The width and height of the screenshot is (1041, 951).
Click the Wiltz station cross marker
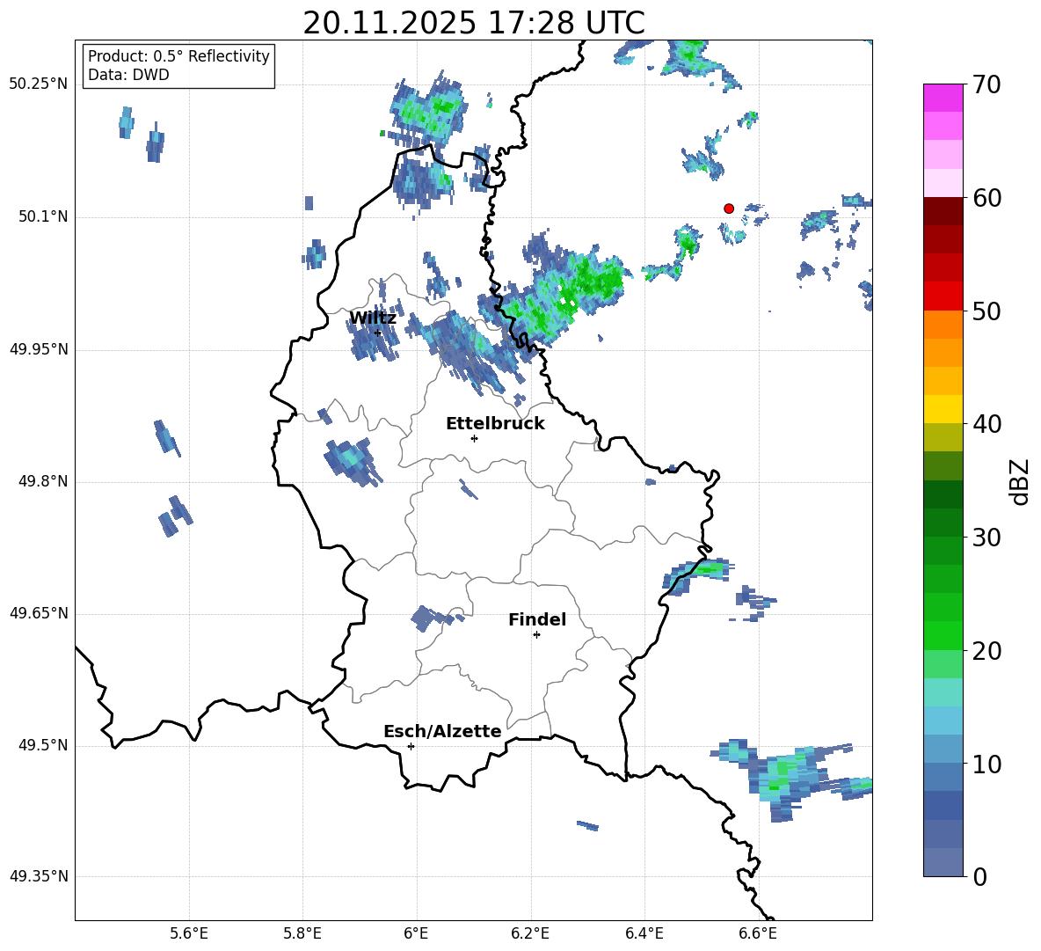click(x=378, y=333)
